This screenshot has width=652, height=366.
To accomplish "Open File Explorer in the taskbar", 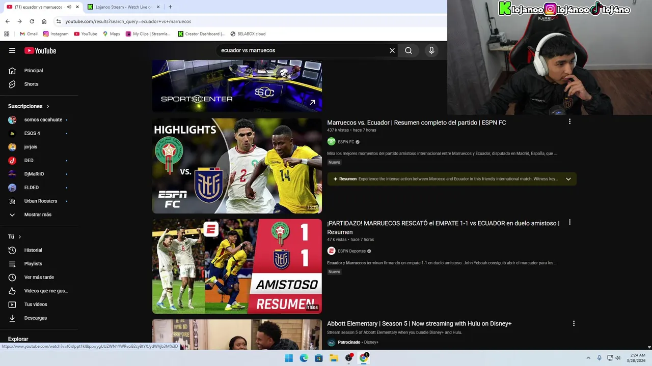I will point(334,358).
